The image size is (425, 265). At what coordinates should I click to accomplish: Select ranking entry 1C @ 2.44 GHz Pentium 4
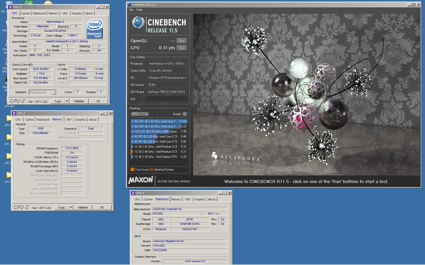tap(159, 152)
